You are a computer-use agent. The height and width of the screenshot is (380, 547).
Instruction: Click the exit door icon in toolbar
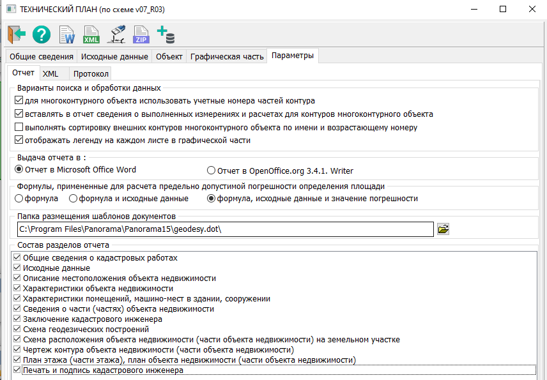17,34
